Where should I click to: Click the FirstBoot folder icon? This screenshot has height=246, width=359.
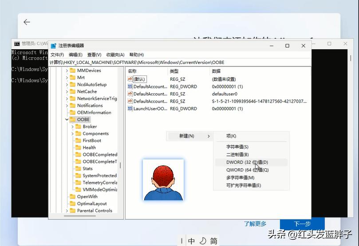click(x=78, y=140)
